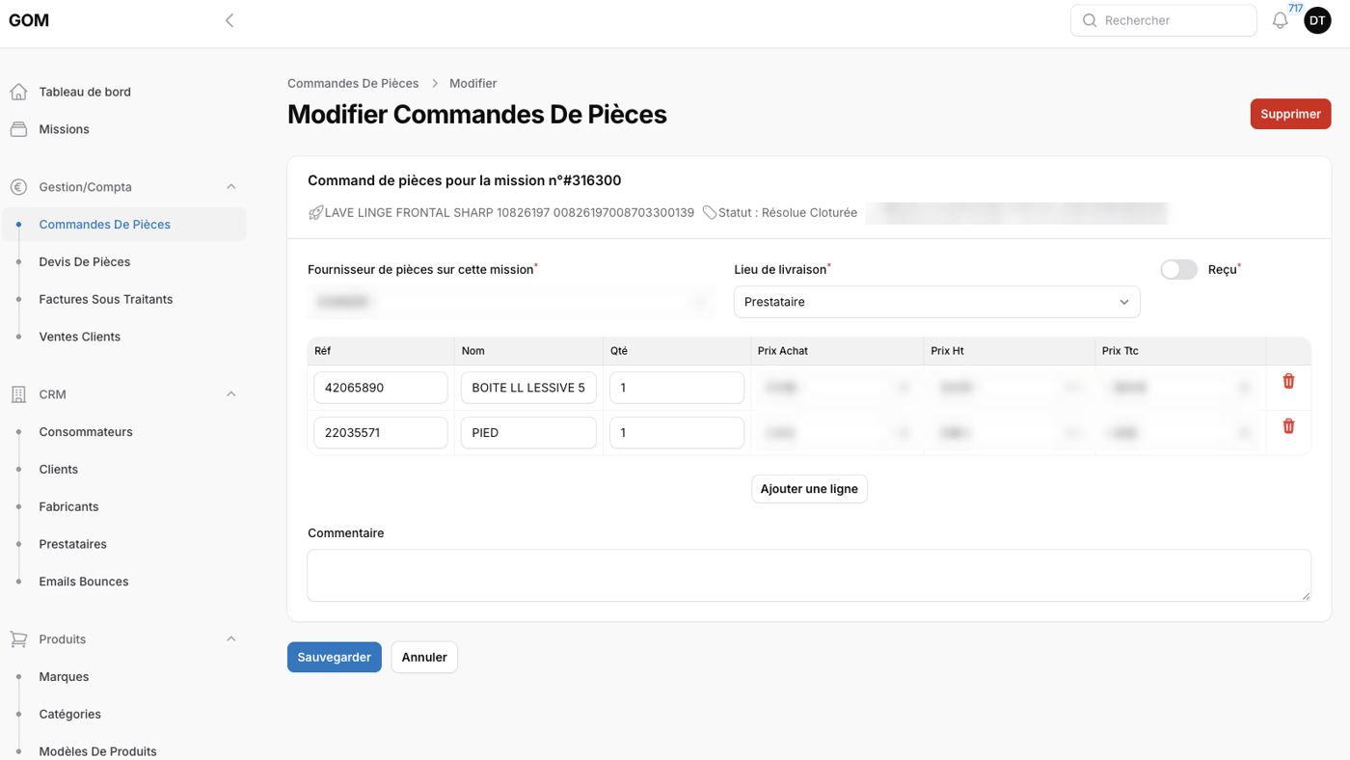
Task: Open the Fournisseur de pièces dropdown
Action: tap(511, 302)
